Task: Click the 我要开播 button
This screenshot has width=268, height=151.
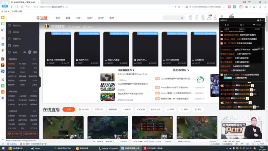Action: (30, 134)
